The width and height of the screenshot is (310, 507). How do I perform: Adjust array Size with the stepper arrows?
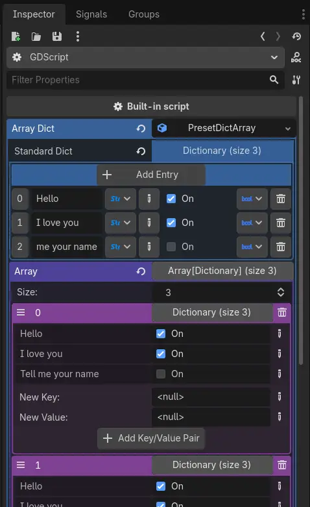281,292
